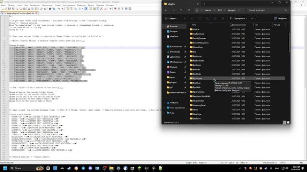
Task: Expand This PC tree node arrow
Action: (164, 107)
